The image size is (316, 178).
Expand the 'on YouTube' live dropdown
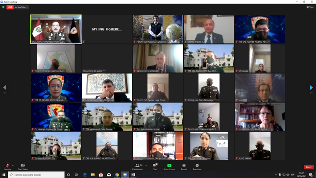coord(21,7)
